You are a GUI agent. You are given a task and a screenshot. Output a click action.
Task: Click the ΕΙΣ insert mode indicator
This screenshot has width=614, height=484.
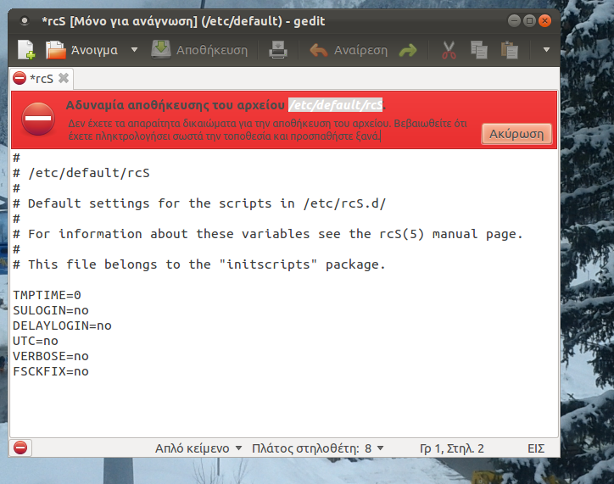536,448
